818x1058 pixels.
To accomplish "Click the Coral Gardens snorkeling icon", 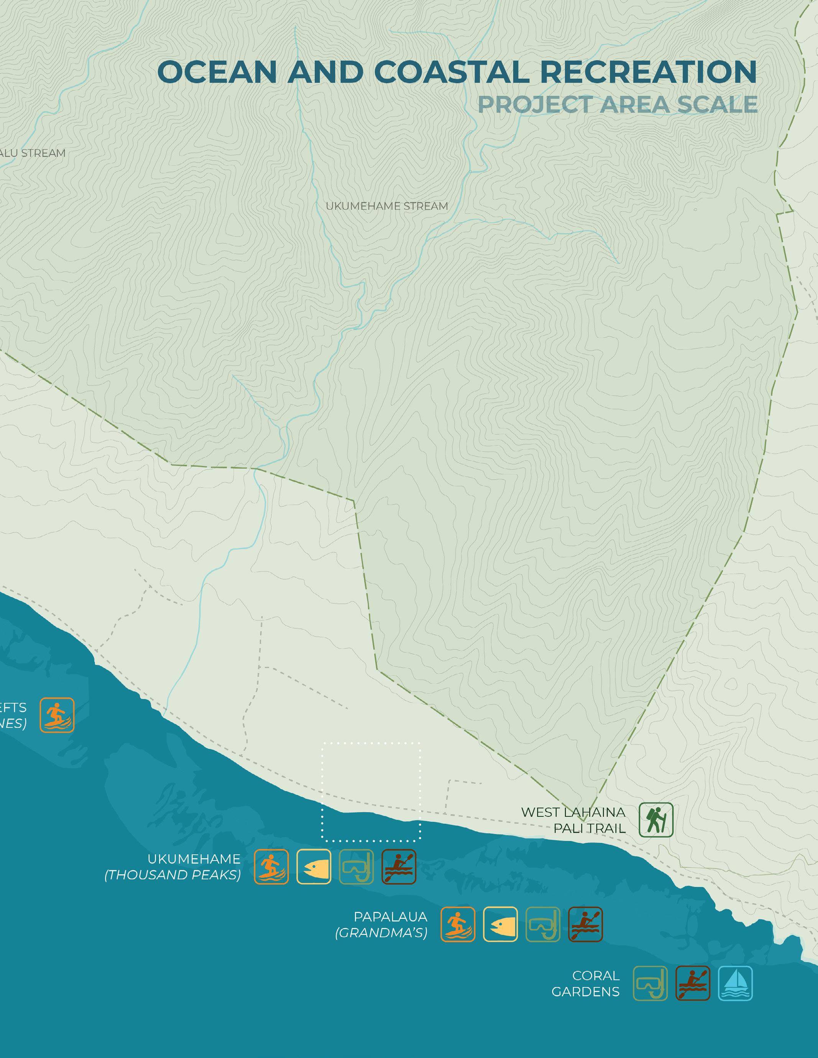I will click(x=650, y=983).
